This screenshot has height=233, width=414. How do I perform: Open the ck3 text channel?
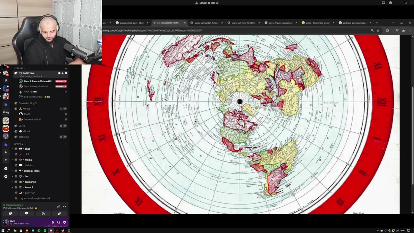(40, 154)
